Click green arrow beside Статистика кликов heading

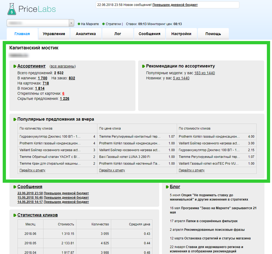(15, 215)
